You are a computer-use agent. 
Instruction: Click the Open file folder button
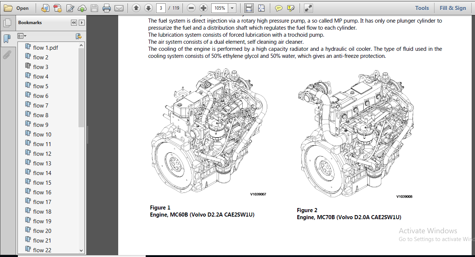coord(16,8)
